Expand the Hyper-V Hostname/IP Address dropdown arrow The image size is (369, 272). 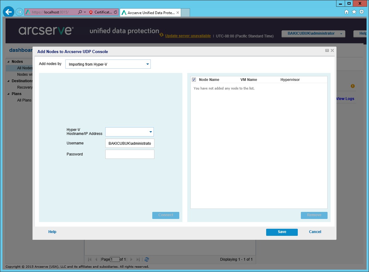(x=150, y=132)
